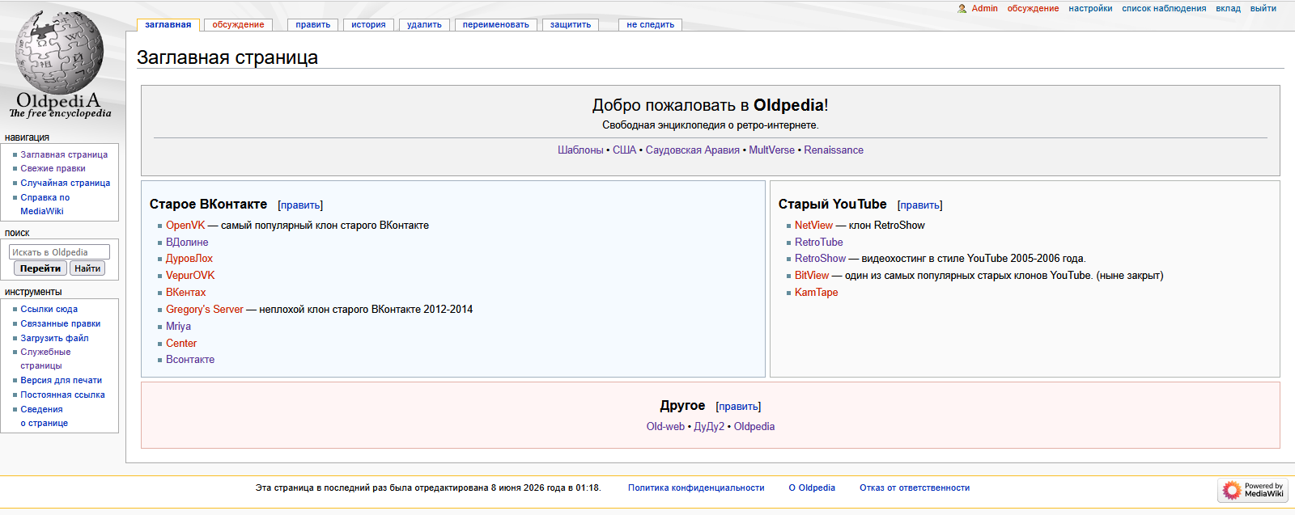Open the Саудовская Аравия link
The image size is (1295, 515).
click(693, 150)
